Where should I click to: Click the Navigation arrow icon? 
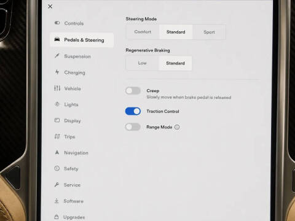[57, 152]
